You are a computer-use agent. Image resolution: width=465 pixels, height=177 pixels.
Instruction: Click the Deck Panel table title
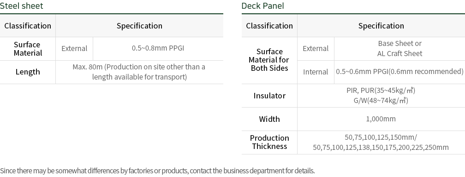pyautogui.click(x=263, y=6)
